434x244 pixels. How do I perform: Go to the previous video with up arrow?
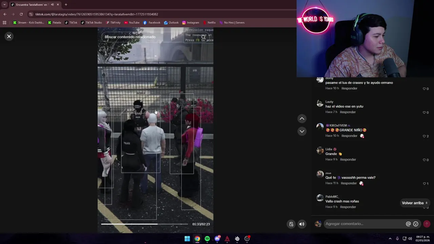[x=302, y=119]
